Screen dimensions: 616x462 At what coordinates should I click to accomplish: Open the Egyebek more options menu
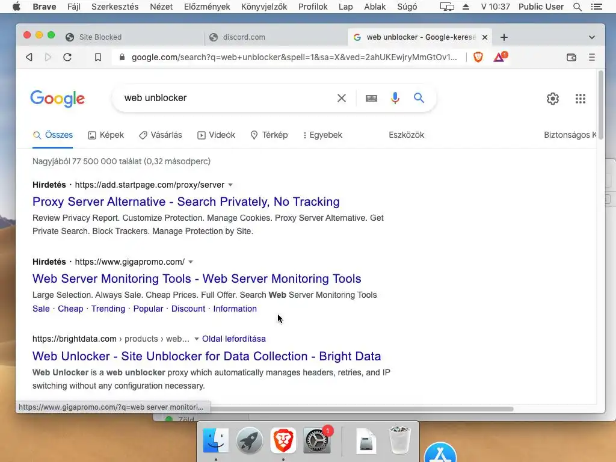coord(322,135)
